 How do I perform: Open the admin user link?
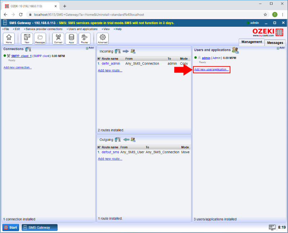tap(206, 58)
